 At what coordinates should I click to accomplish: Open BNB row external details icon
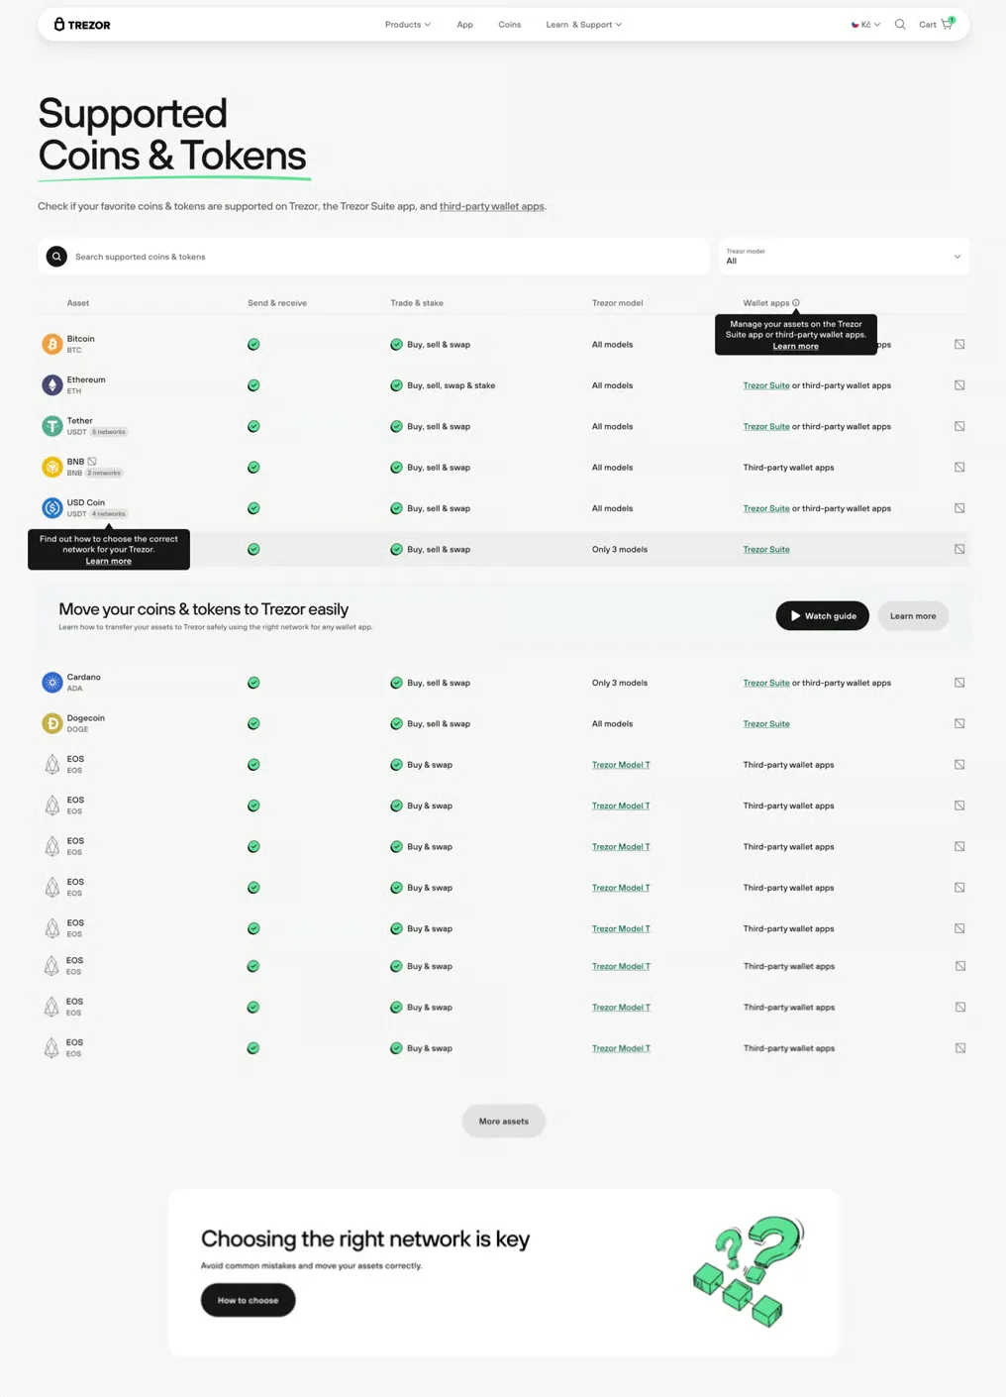coord(959,468)
